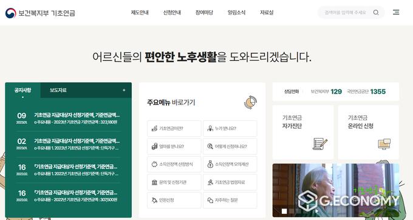
Task: Open the hamburger menu icon
Action: (x=396, y=12)
